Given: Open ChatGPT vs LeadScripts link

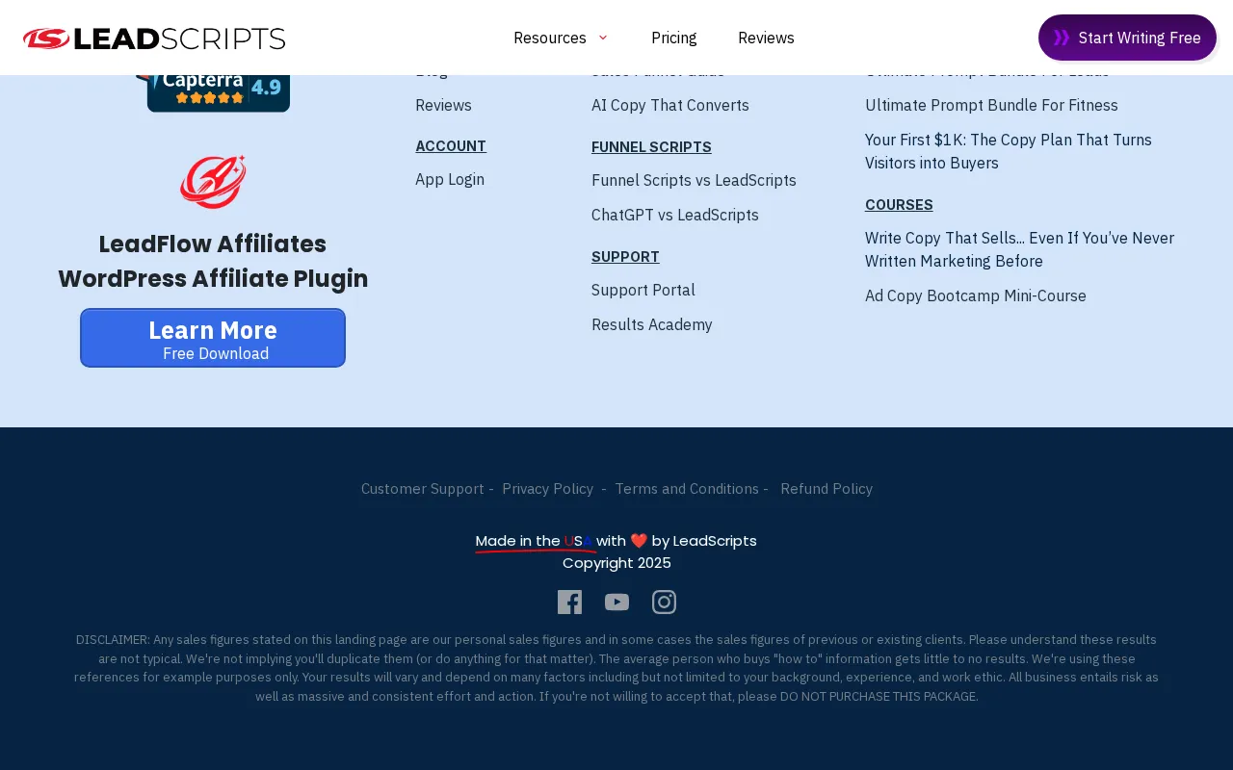Looking at the screenshot, I should (674, 215).
